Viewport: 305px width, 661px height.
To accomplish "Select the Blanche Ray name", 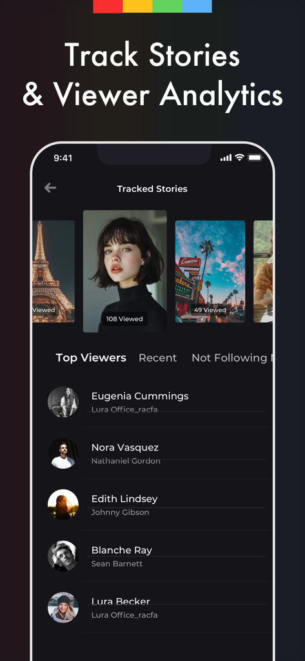I will click(x=122, y=550).
